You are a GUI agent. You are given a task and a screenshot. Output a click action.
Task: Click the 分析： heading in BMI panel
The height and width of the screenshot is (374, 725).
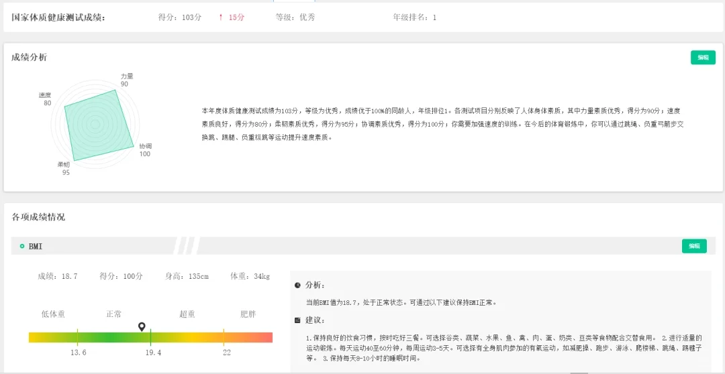click(316, 286)
